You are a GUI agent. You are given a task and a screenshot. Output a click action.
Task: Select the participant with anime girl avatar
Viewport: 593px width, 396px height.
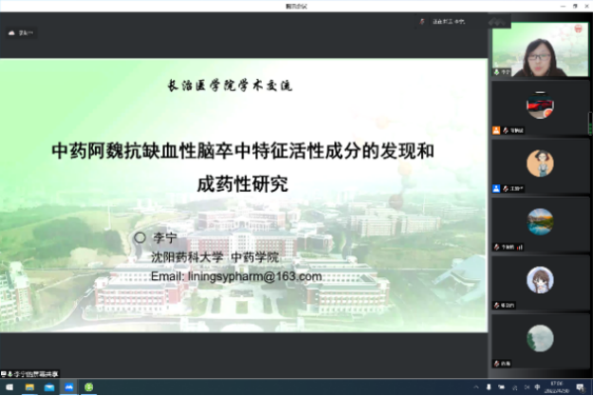pyautogui.click(x=540, y=279)
